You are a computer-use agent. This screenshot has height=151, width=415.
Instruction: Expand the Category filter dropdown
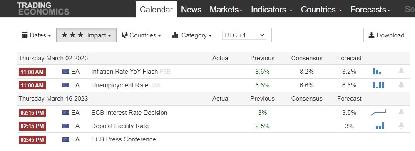(x=191, y=35)
